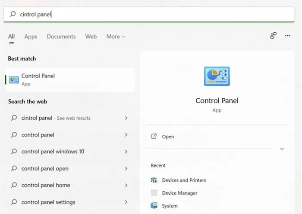Switch to the Documents tab
This screenshot has height=214, width=302.
click(x=61, y=37)
